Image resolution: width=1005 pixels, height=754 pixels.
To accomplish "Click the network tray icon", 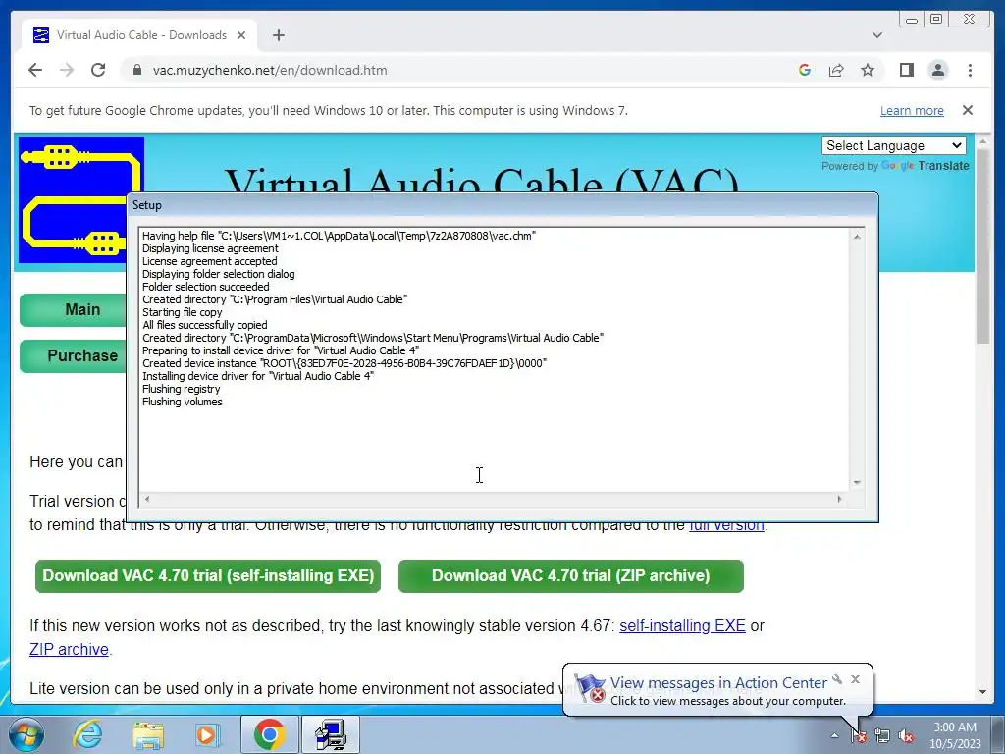I will click(882, 736).
